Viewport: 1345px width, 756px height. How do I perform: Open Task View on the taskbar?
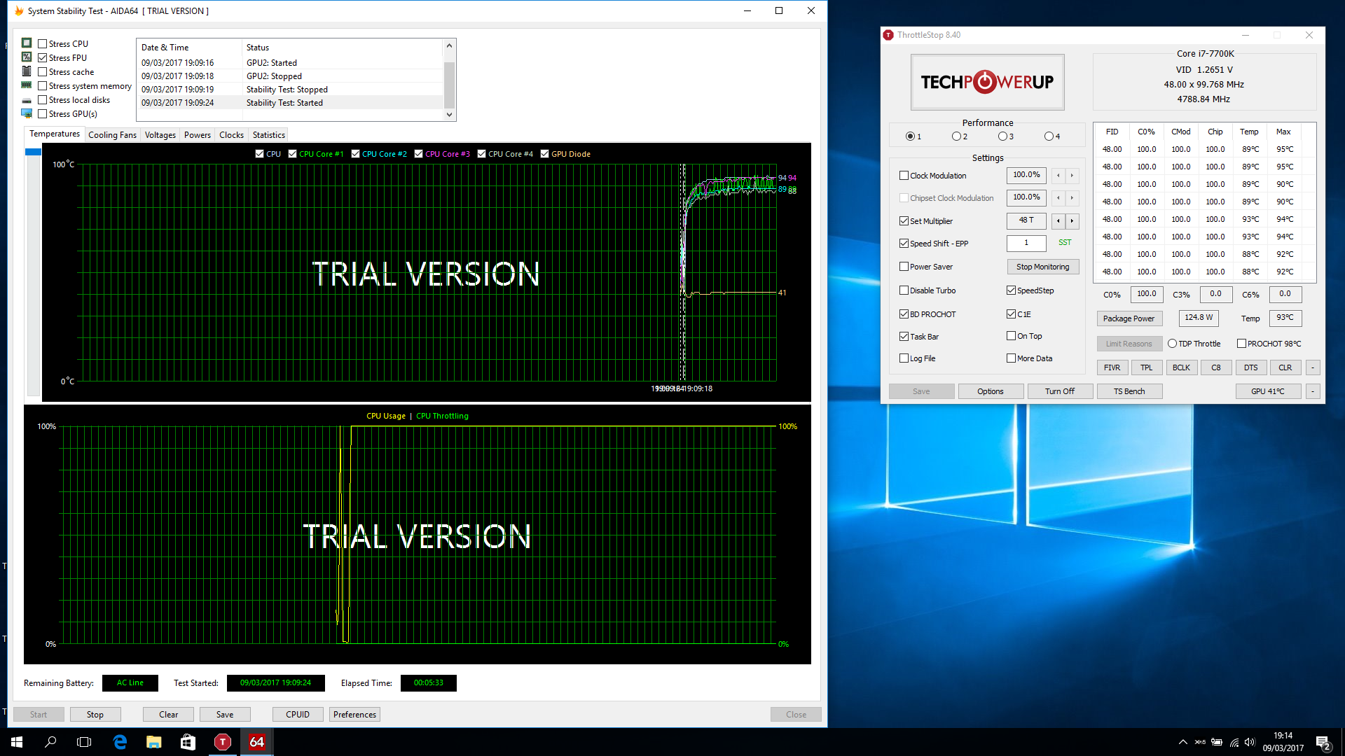tap(84, 742)
